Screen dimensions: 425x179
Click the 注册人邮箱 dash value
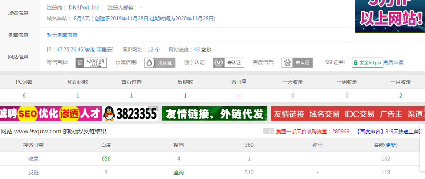click(x=141, y=8)
